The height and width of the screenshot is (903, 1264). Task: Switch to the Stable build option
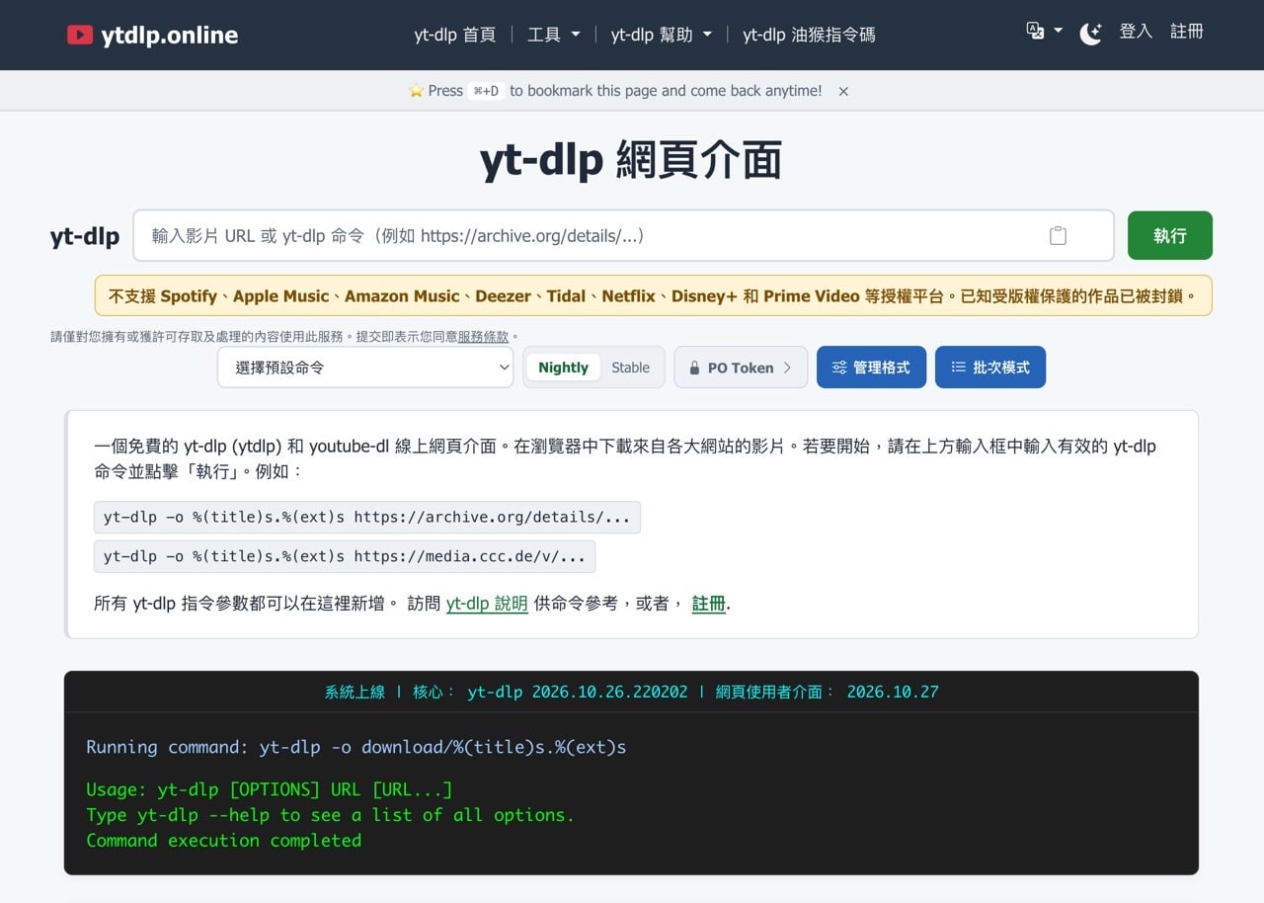(630, 368)
